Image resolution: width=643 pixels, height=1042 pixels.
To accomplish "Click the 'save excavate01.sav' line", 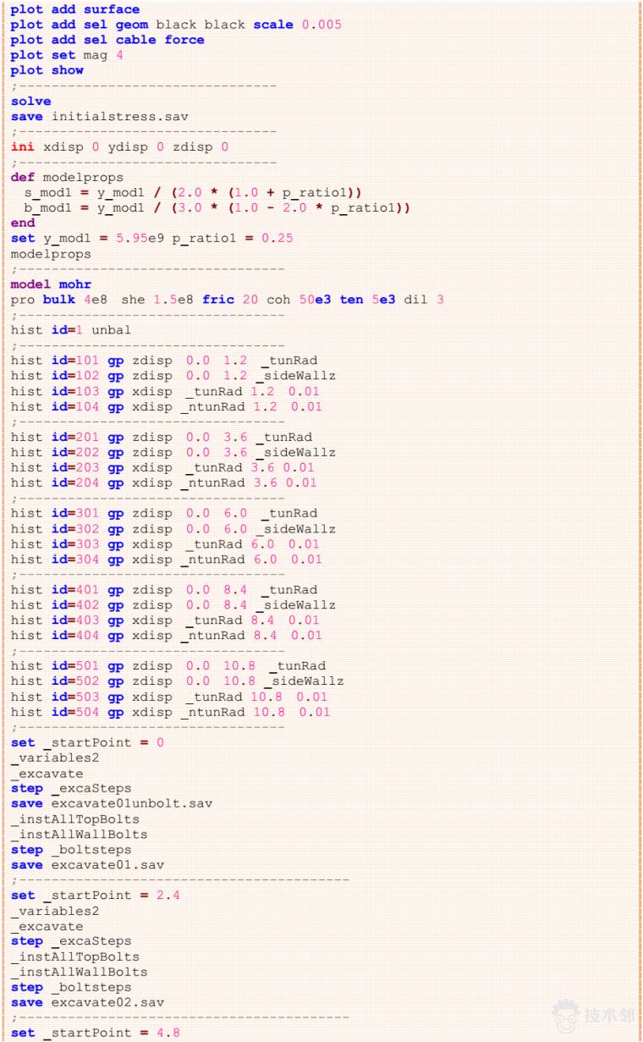I will [x=87, y=865].
